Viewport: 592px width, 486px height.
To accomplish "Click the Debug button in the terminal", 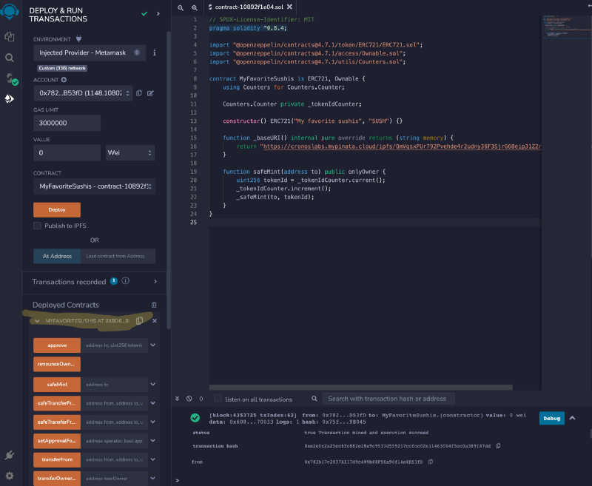I will click(x=551, y=418).
